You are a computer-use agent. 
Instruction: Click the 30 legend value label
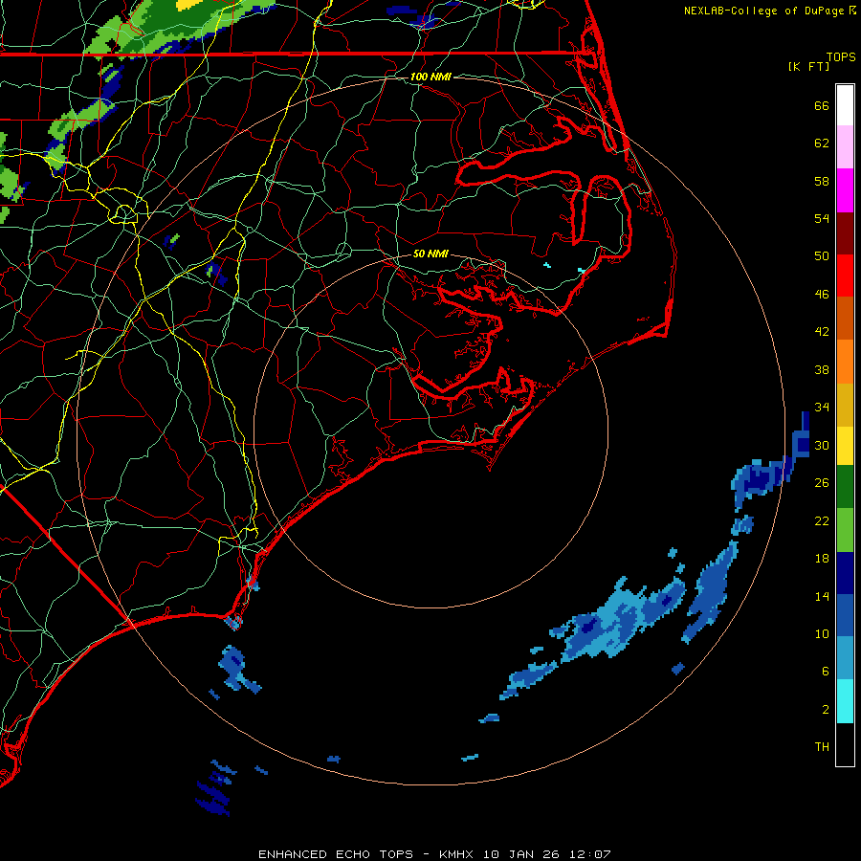822,445
